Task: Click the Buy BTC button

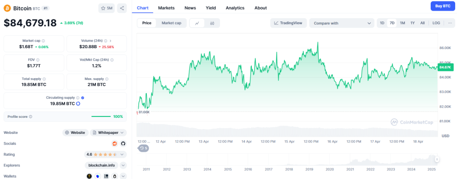Action: pos(443,6)
